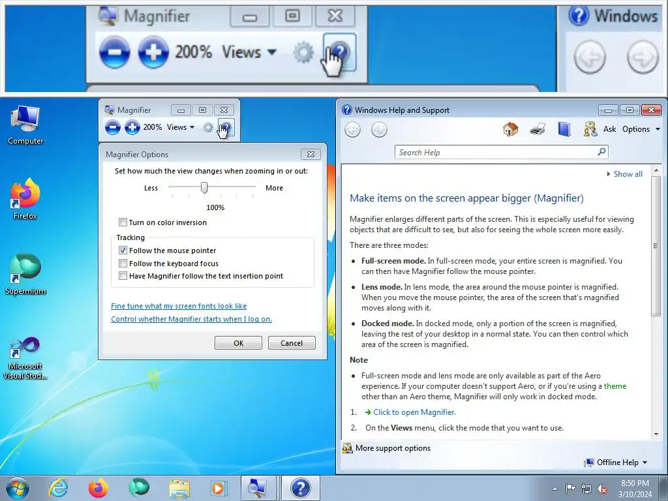Check Follow the keyboard focus
668x501 pixels.
pyautogui.click(x=123, y=263)
